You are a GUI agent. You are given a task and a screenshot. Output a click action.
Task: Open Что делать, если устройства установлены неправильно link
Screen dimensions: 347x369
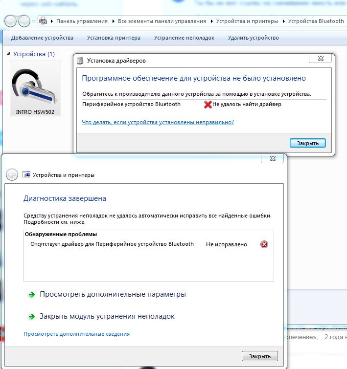(x=158, y=122)
